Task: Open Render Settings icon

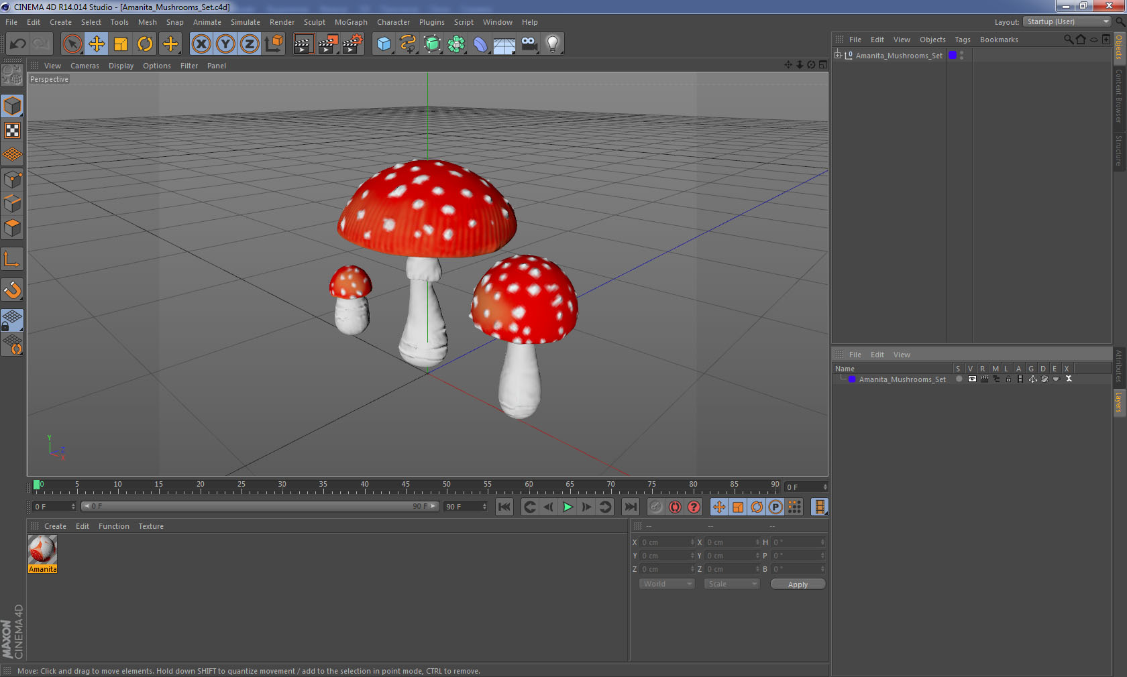Action: coord(352,44)
